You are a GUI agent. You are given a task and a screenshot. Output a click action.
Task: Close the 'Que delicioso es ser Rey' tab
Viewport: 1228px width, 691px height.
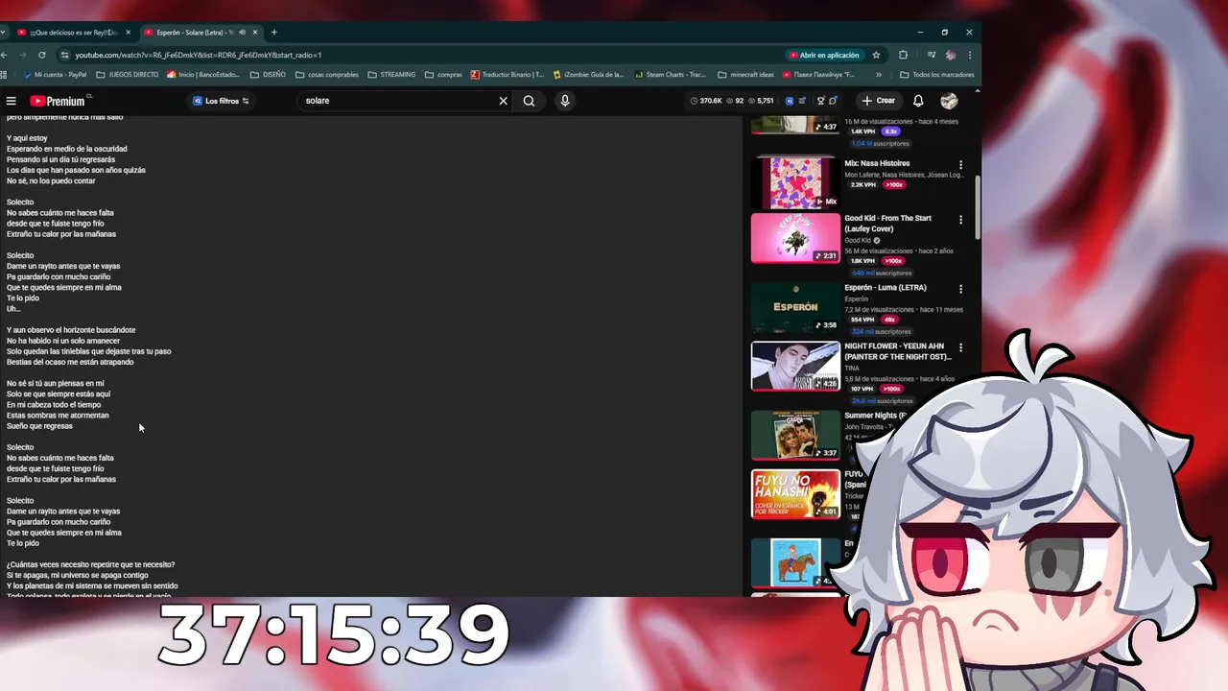pos(128,32)
